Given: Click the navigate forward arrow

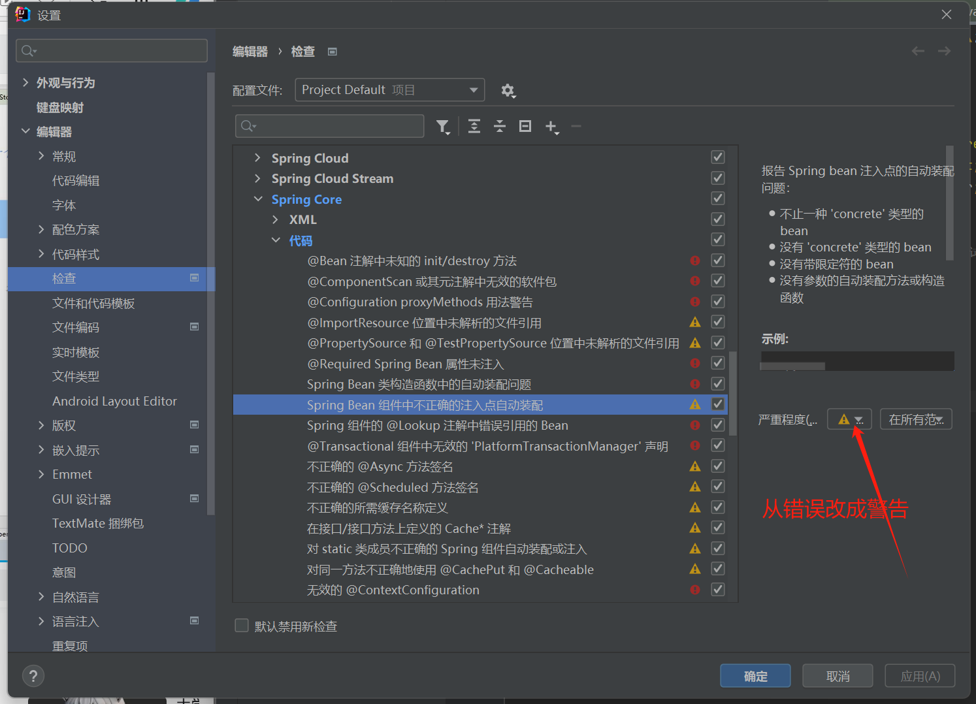Looking at the screenshot, I should coord(944,51).
